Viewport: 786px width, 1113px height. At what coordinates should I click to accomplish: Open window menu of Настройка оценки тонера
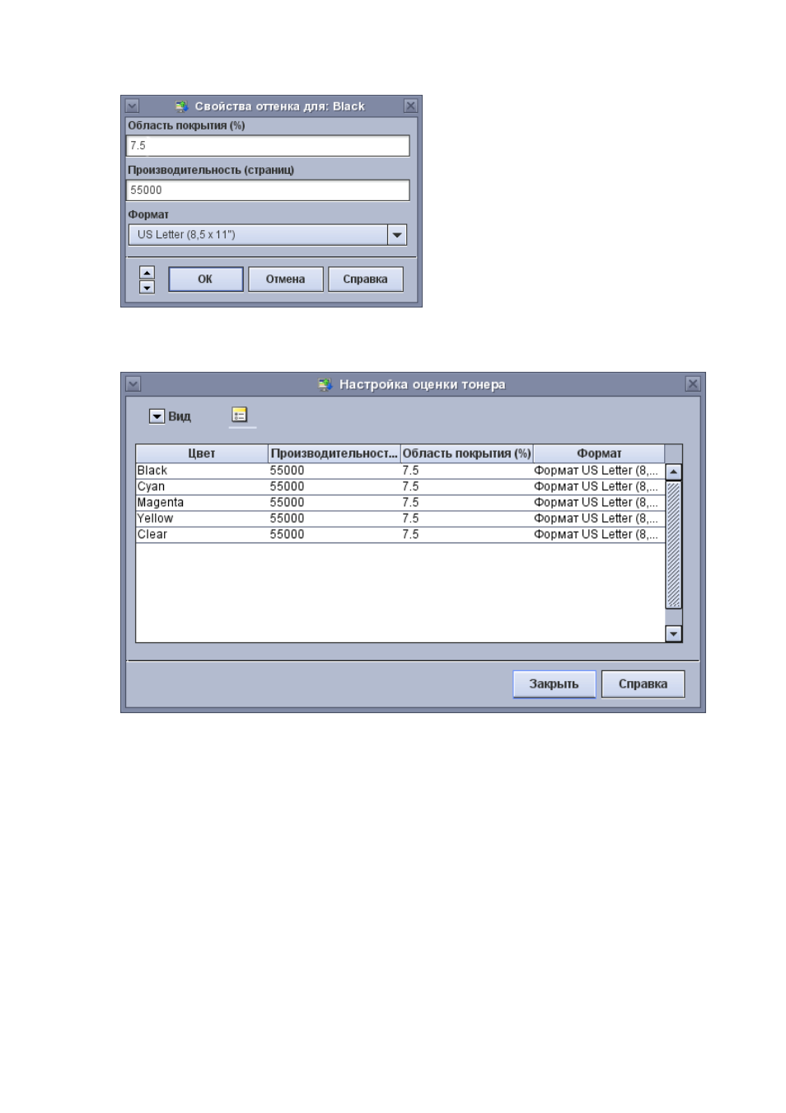pos(133,384)
